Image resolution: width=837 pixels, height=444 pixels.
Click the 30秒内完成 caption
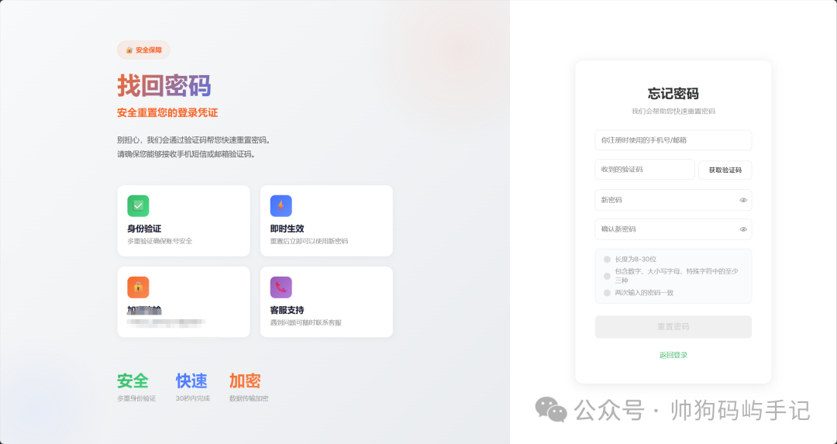[x=193, y=398]
